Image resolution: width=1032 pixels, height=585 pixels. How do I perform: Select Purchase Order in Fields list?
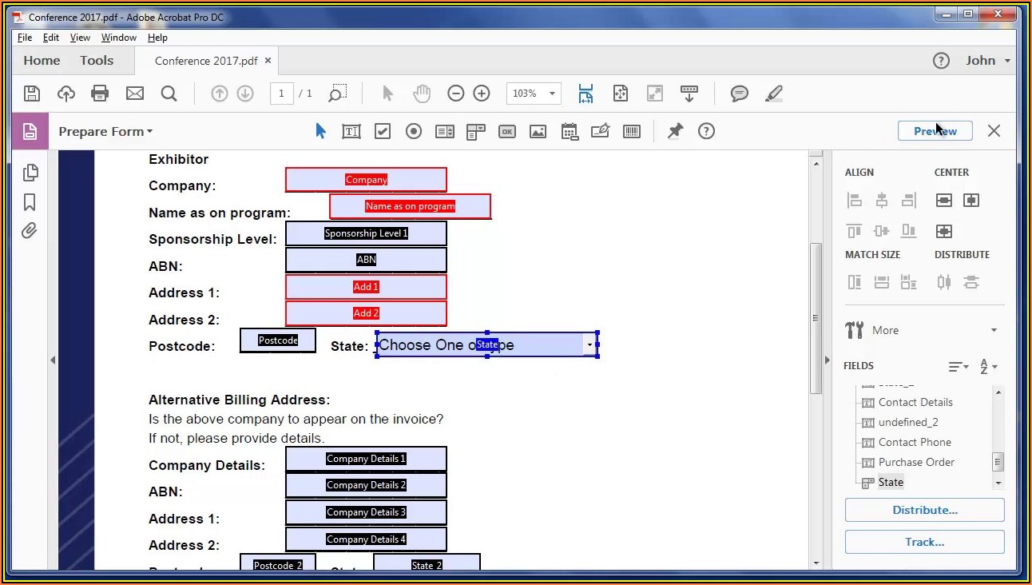click(916, 462)
